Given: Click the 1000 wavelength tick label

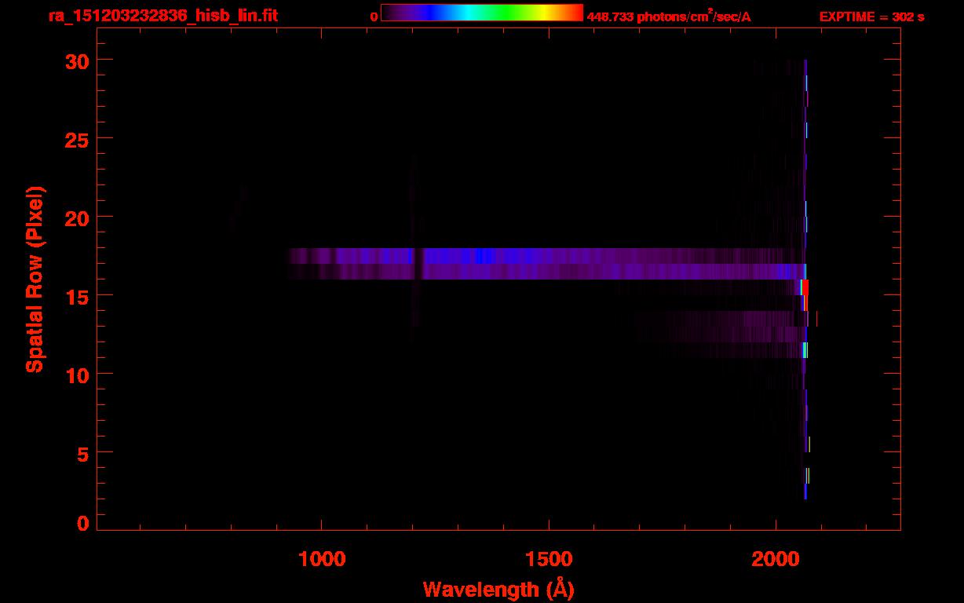Looking at the screenshot, I should (x=323, y=558).
